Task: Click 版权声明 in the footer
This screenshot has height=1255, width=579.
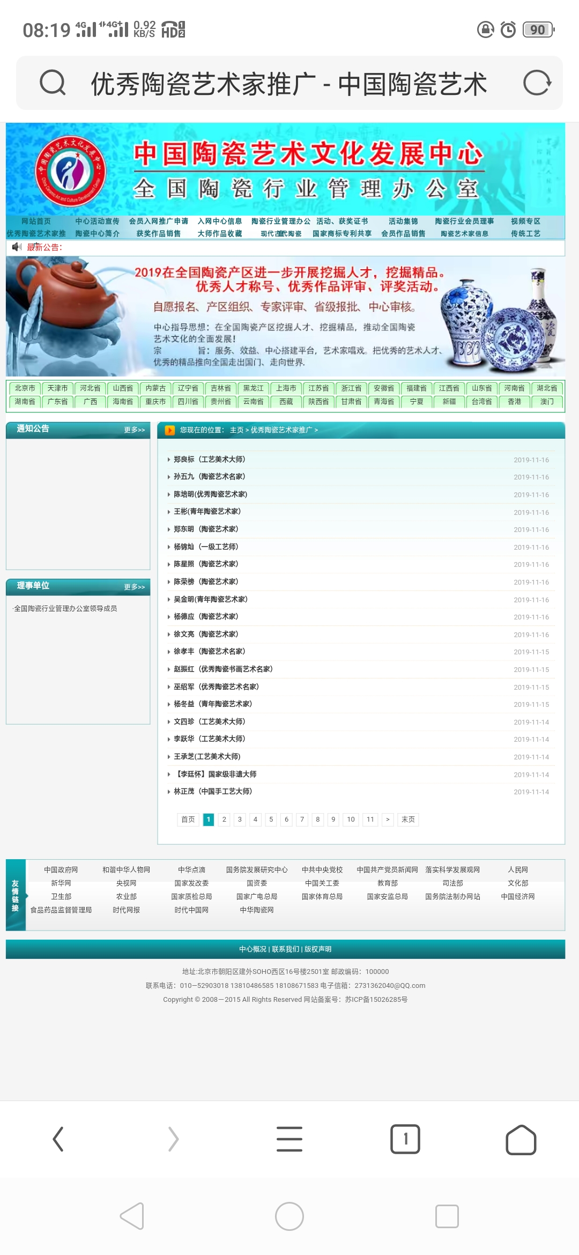Action: (318, 949)
